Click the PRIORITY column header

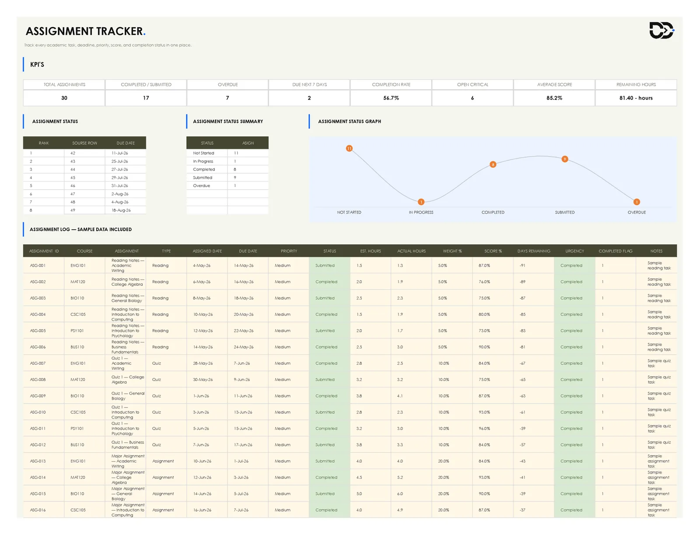[289, 251]
